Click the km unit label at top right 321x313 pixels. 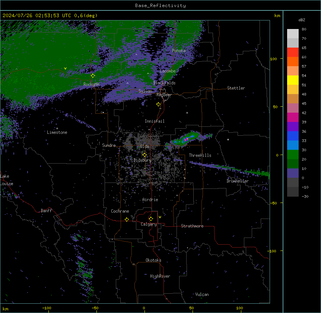tap(277, 16)
